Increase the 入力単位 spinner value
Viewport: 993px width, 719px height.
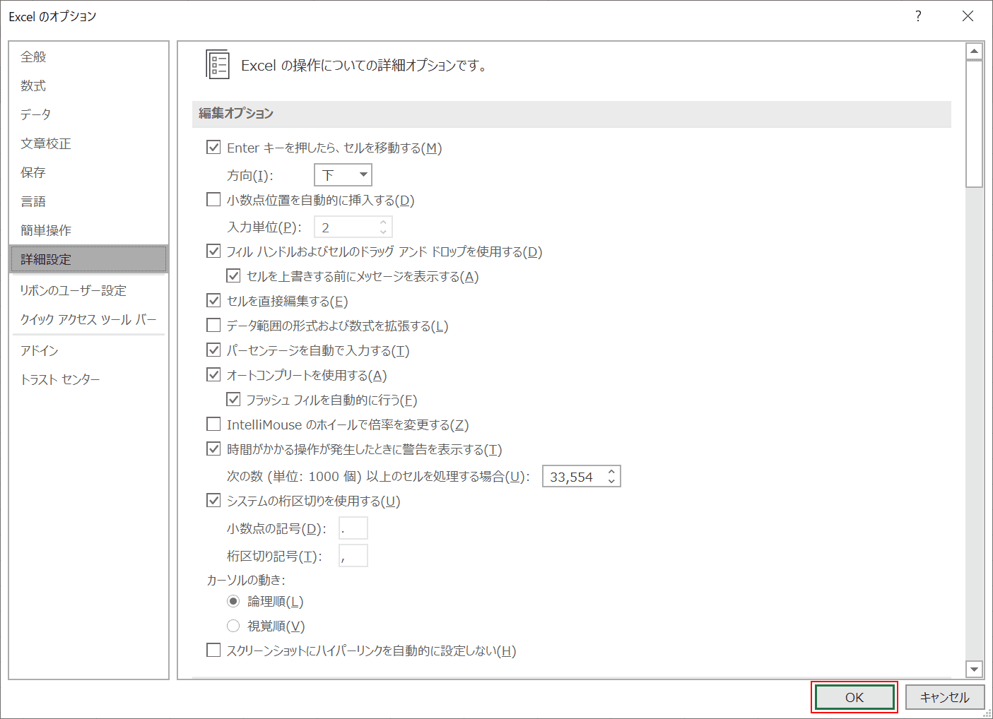[x=383, y=222]
